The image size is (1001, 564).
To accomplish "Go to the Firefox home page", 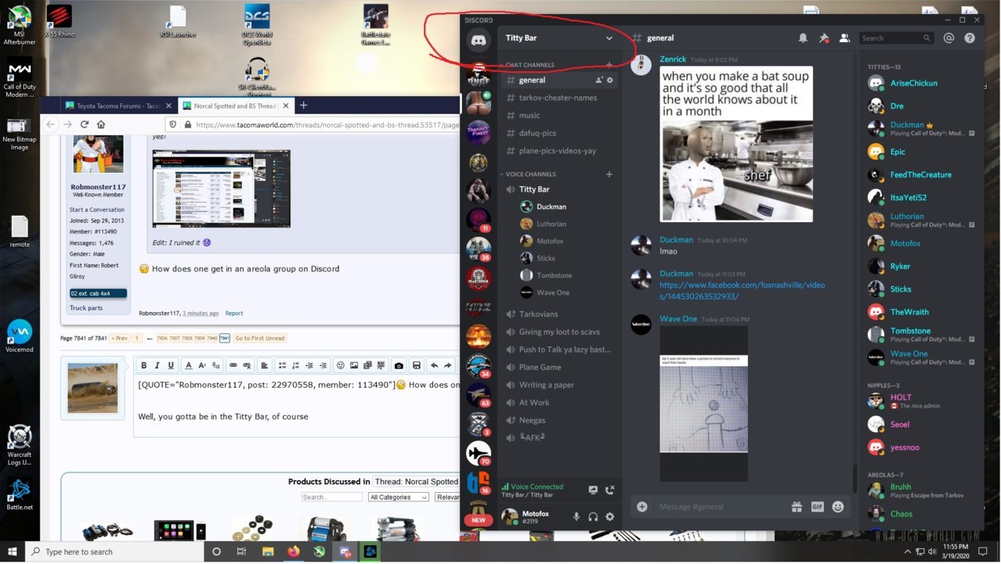I will pos(101,124).
